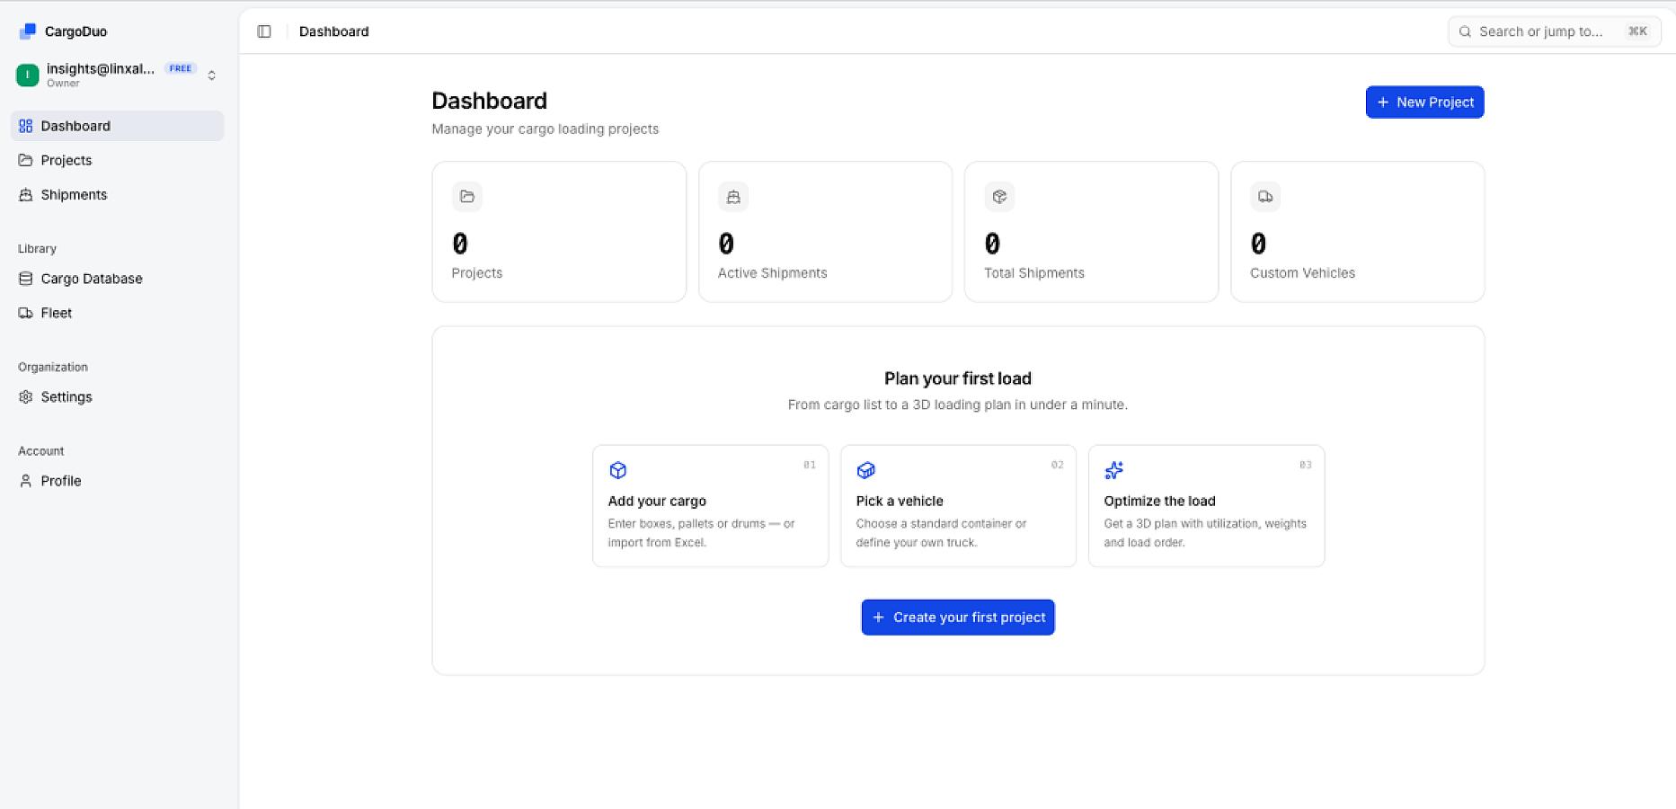Image resolution: width=1676 pixels, height=809 pixels.
Task: Open the insights@linxal account menu
Action: [x=117, y=76]
